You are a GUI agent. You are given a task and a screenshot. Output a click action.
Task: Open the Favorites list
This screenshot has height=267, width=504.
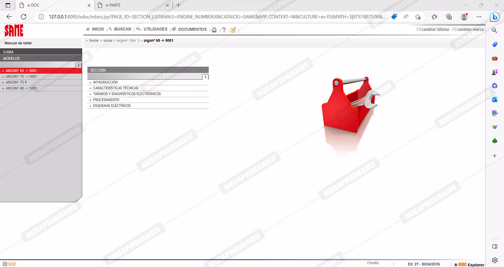click(x=435, y=17)
